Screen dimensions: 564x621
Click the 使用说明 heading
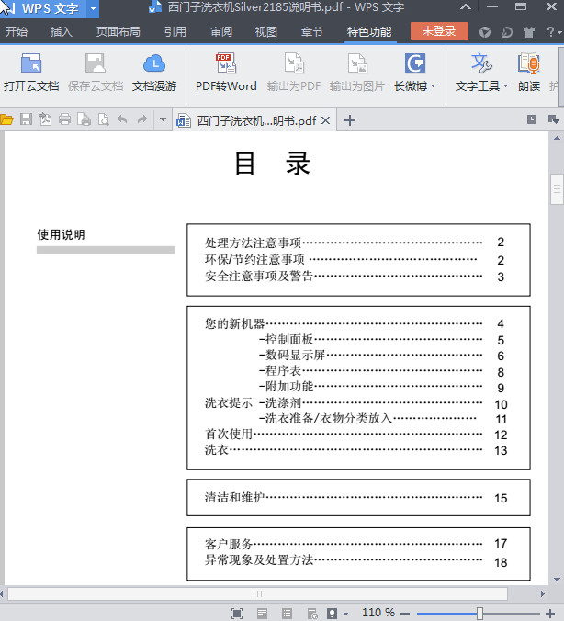coord(61,234)
